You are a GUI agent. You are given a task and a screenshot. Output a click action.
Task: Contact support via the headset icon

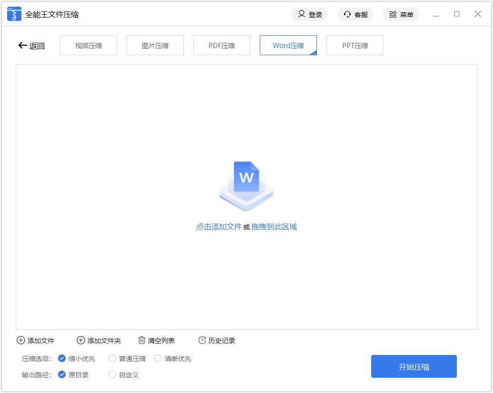point(347,14)
